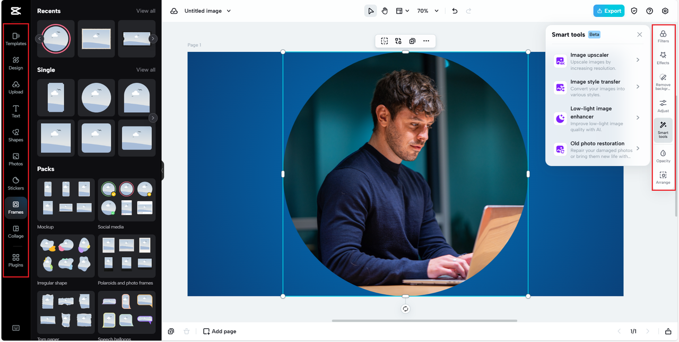Image resolution: width=679 pixels, height=342 pixels.
Task: Click the crop icon in the floating image toolbar
Action: coord(385,41)
